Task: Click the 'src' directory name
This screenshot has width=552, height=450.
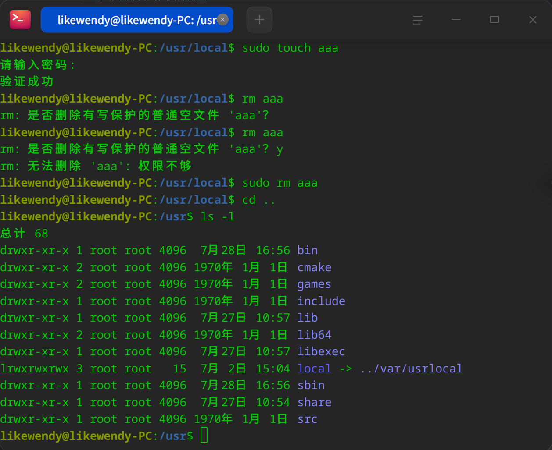Action: pyautogui.click(x=308, y=419)
